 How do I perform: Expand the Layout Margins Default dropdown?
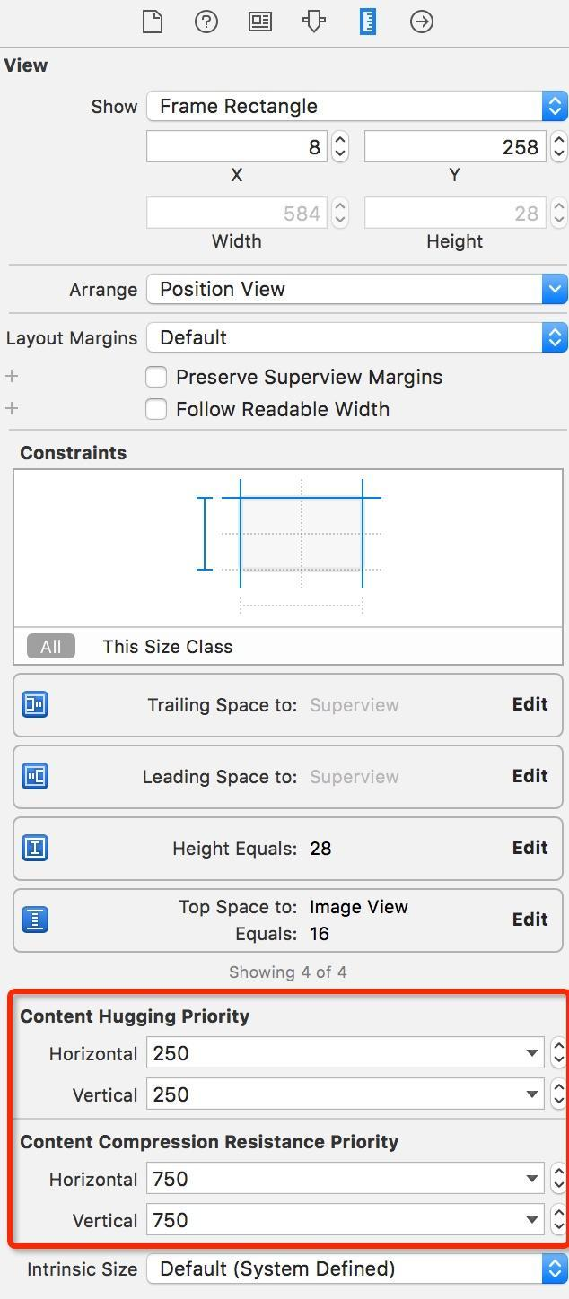[x=356, y=337]
